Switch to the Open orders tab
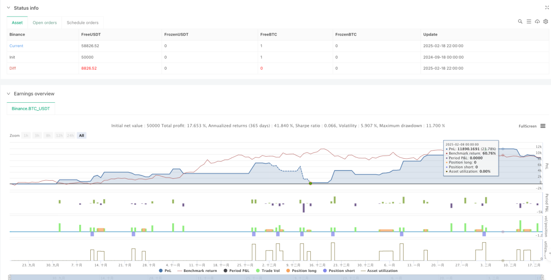The height and width of the screenshot is (280, 551). pos(45,22)
